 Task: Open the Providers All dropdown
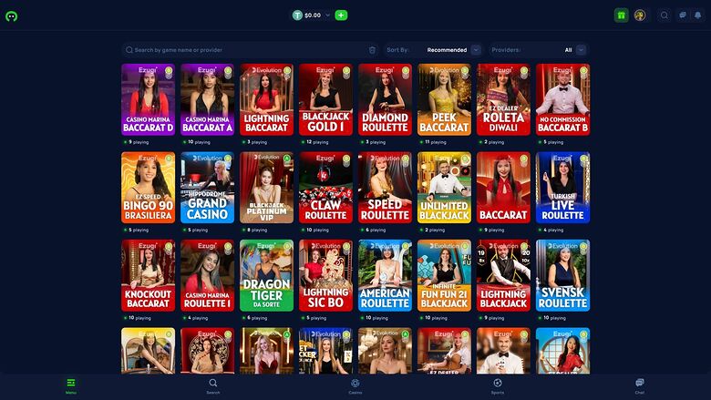[539, 50]
